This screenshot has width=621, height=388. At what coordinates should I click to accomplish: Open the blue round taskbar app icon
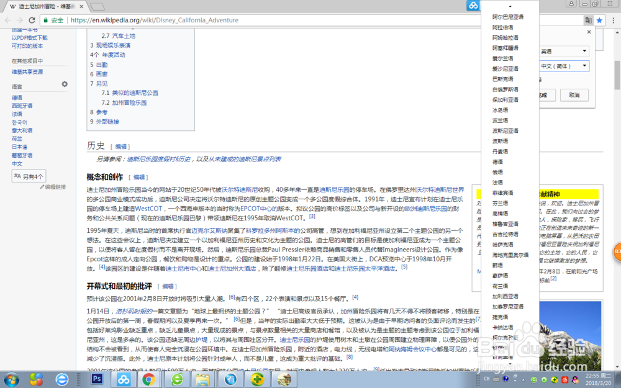(x=230, y=379)
